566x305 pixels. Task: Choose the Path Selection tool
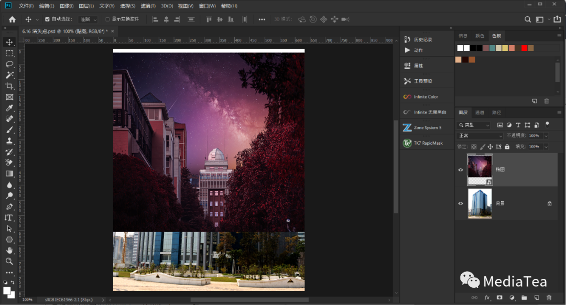9,228
